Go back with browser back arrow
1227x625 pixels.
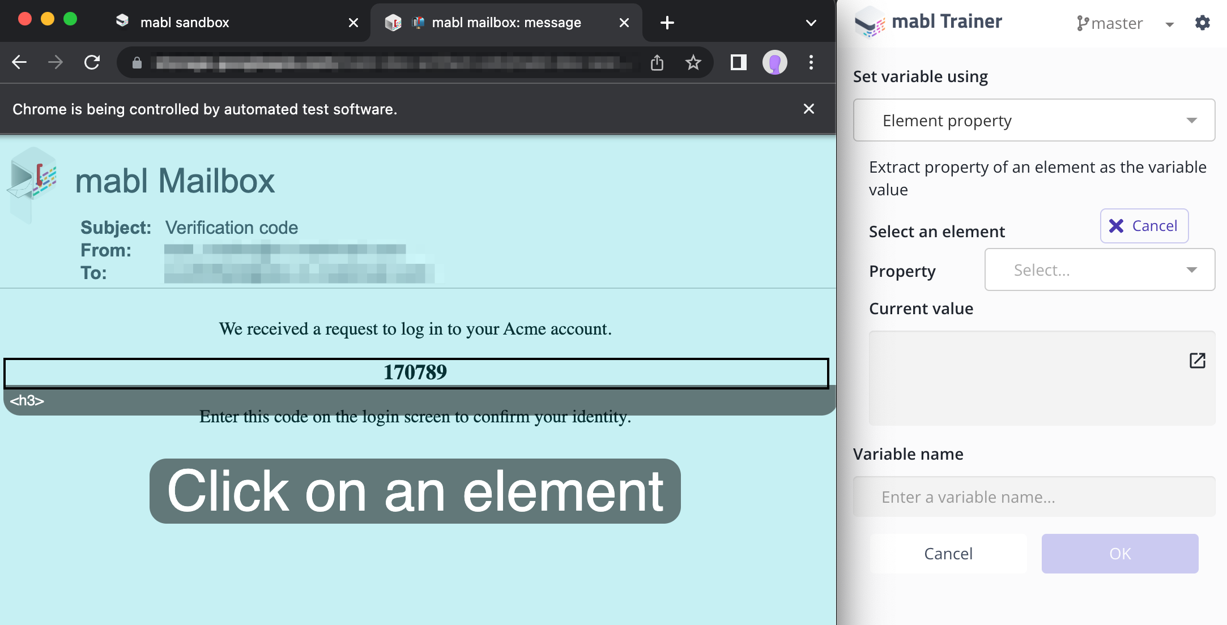(x=19, y=62)
